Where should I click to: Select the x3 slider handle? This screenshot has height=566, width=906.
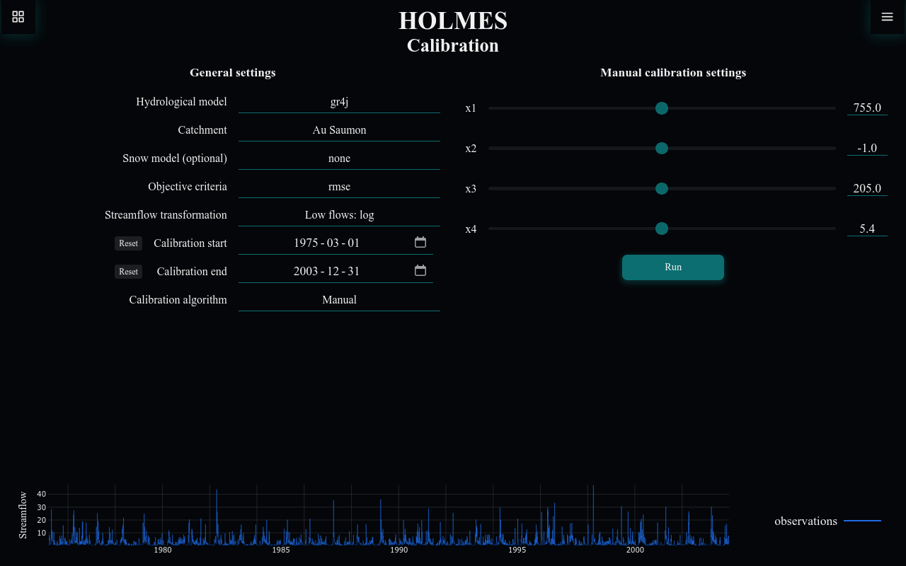tap(662, 188)
